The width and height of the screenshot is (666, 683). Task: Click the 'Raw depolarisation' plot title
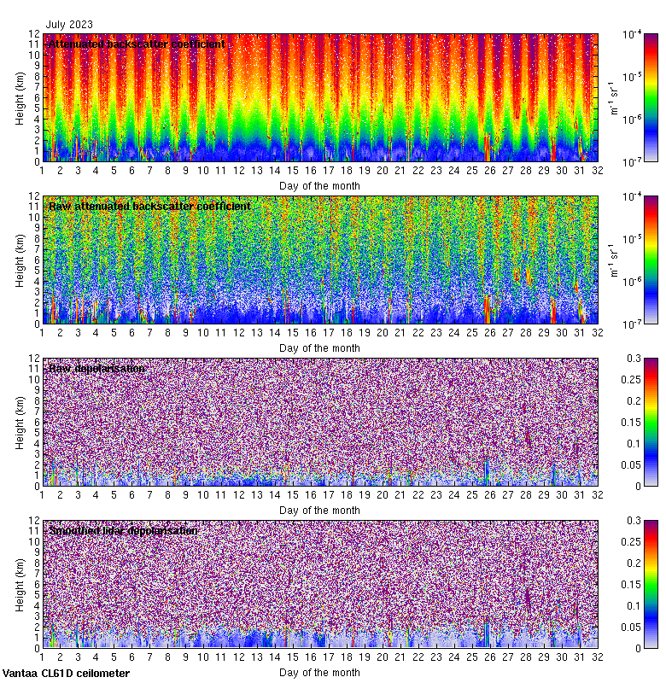click(x=96, y=368)
